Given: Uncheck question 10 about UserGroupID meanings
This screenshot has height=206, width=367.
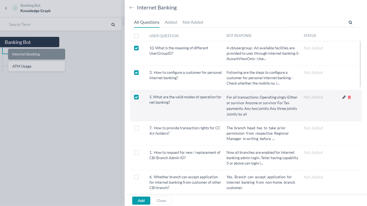Looking at the screenshot, I should click(x=136, y=48).
